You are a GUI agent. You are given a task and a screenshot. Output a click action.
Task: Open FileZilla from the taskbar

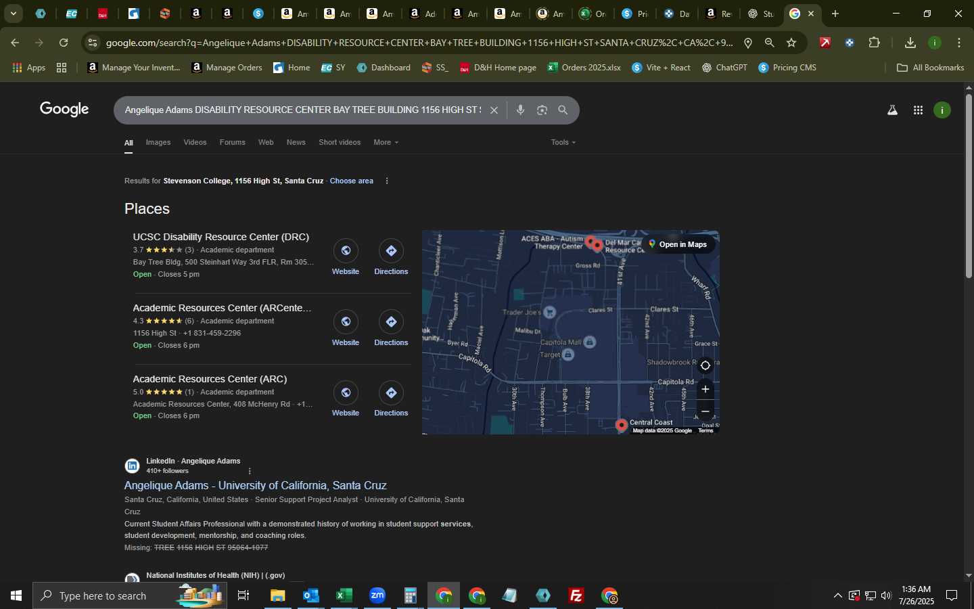(576, 595)
